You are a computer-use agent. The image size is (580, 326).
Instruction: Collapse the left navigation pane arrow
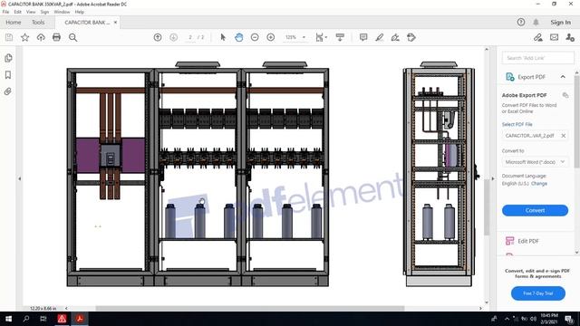pos(20,178)
